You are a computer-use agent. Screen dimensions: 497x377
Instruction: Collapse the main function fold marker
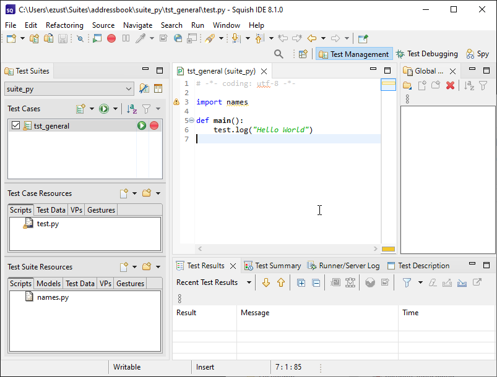191,121
